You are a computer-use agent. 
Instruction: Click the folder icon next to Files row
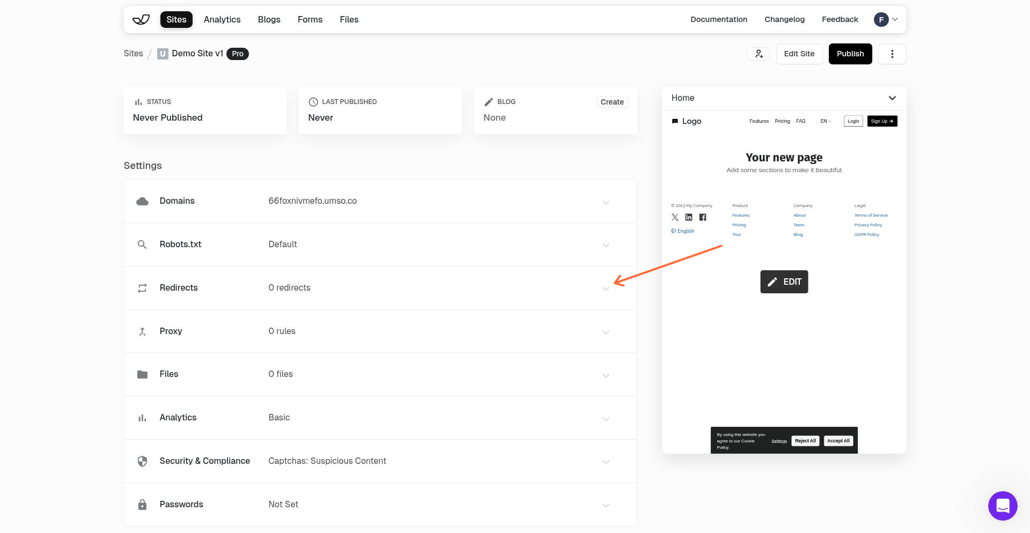[x=142, y=374]
